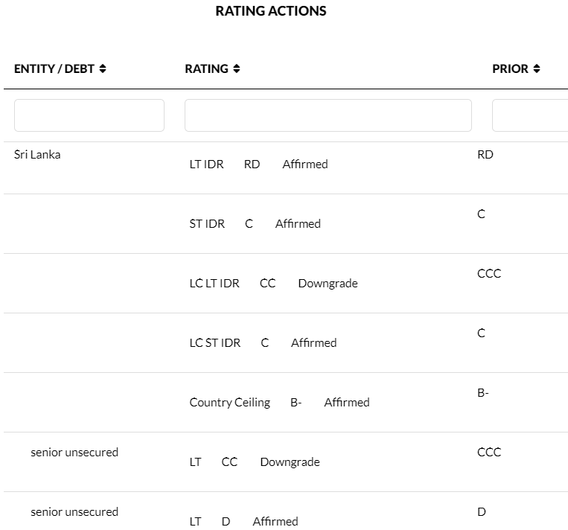Image resolution: width=568 pixels, height=530 pixels.
Task: Click the LT IDR label in first row
Action: (206, 165)
